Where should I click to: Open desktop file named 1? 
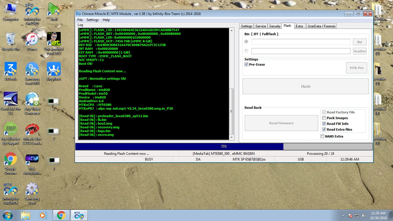tap(54, 103)
